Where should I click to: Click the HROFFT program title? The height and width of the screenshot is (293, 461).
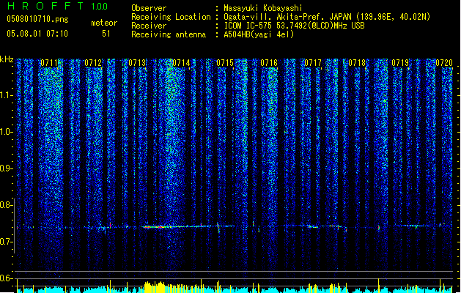pyautogui.click(x=45, y=6)
